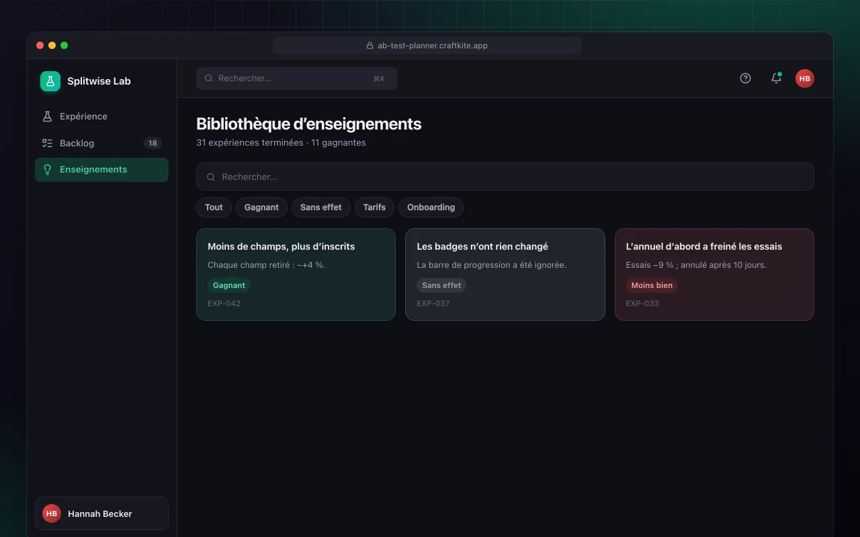Click the lock icon in the address bar
Viewport: 860px width, 537px height.
[370, 46]
